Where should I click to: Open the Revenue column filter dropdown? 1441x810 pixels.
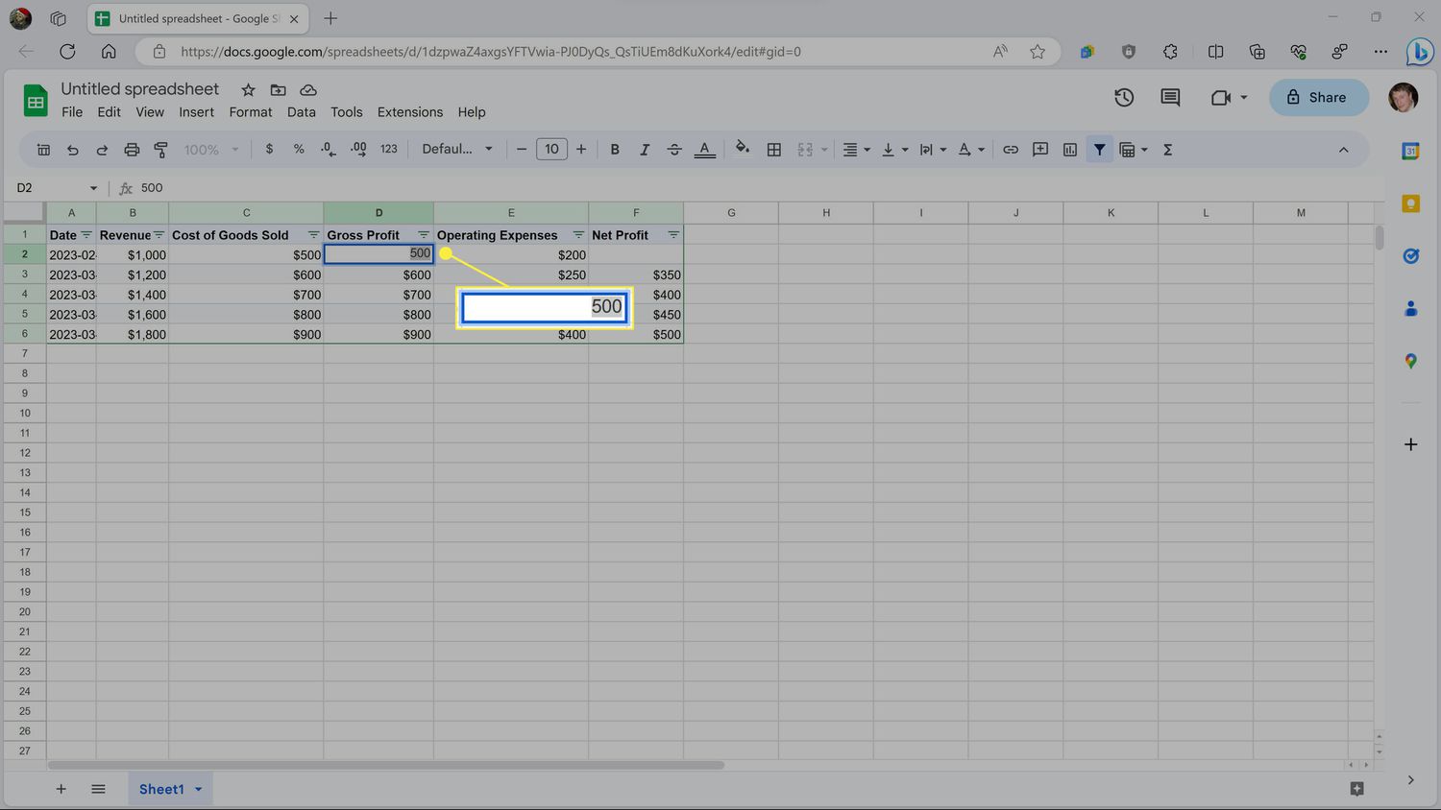(x=159, y=235)
